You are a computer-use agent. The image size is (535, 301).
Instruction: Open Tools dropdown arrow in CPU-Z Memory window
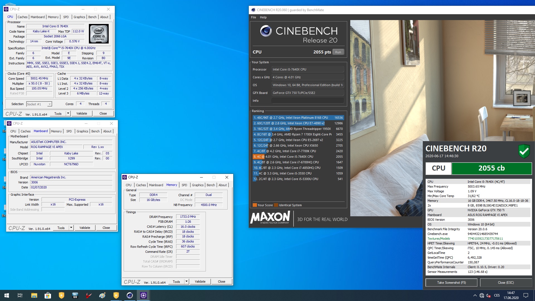[186, 282]
